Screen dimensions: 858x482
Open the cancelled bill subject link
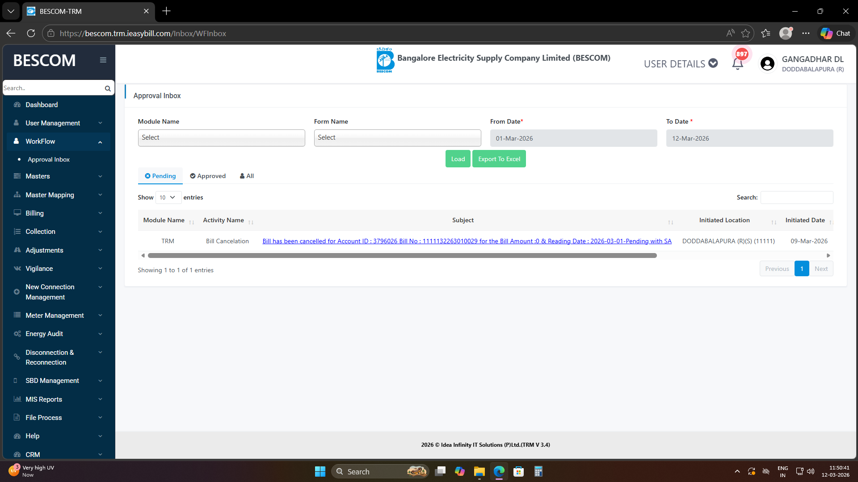point(467,241)
